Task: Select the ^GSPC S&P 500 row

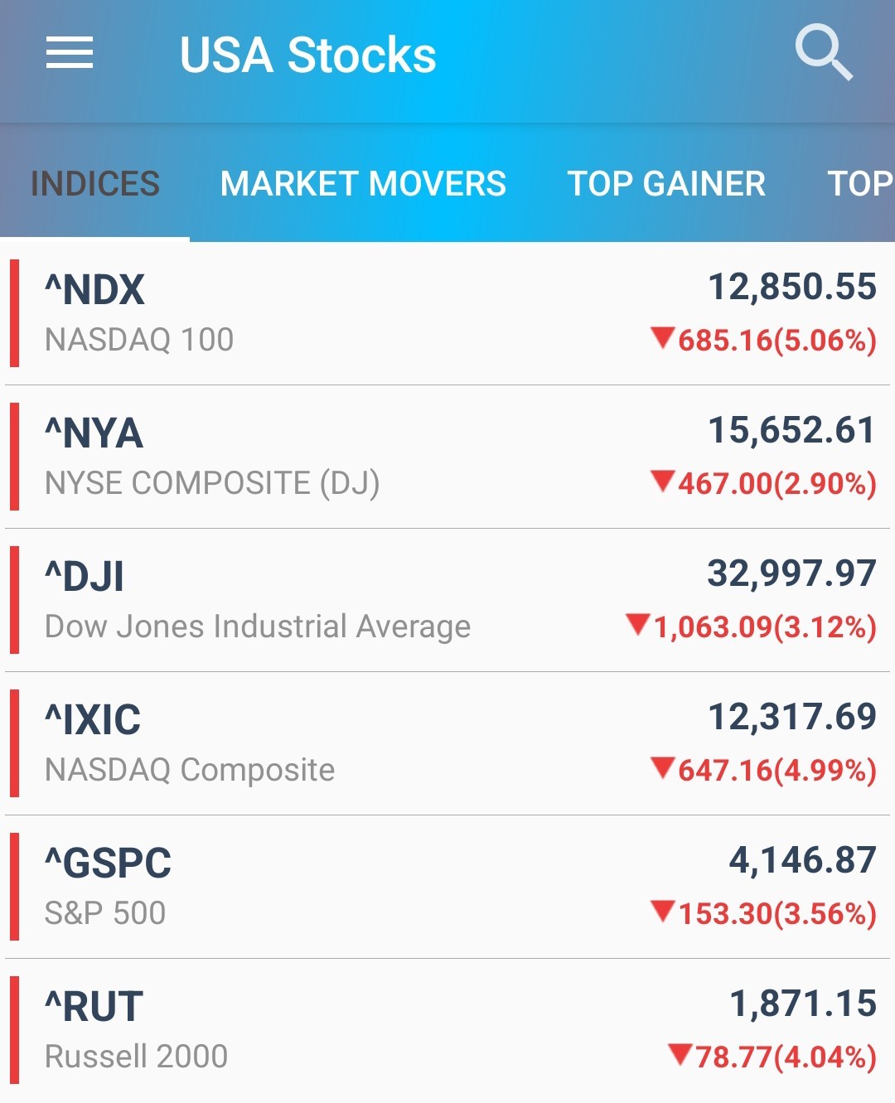Action: (447, 887)
